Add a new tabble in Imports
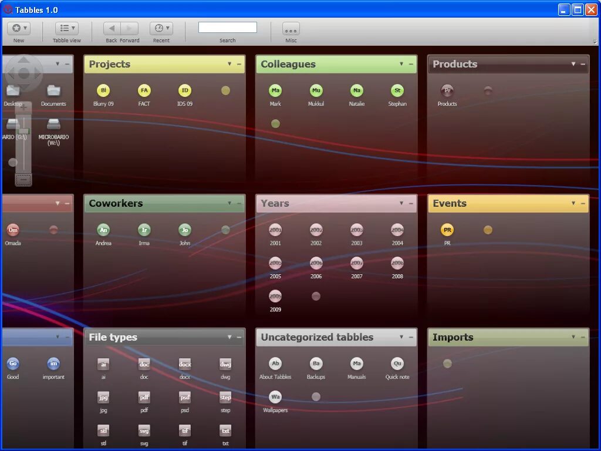The image size is (601, 451). [447, 363]
